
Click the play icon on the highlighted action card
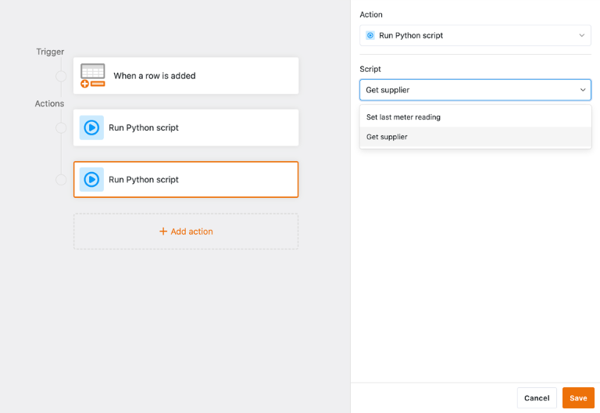(x=91, y=179)
